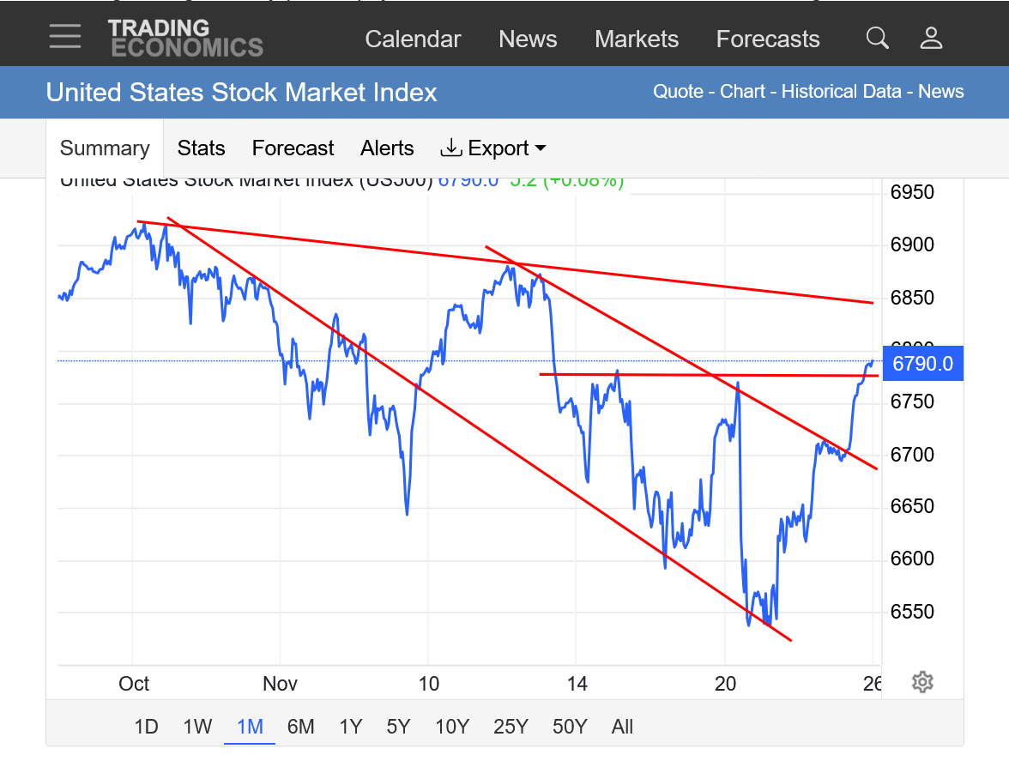Click the search magnifier icon
The image size is (1009, 773).
click(x=877, y=38)
